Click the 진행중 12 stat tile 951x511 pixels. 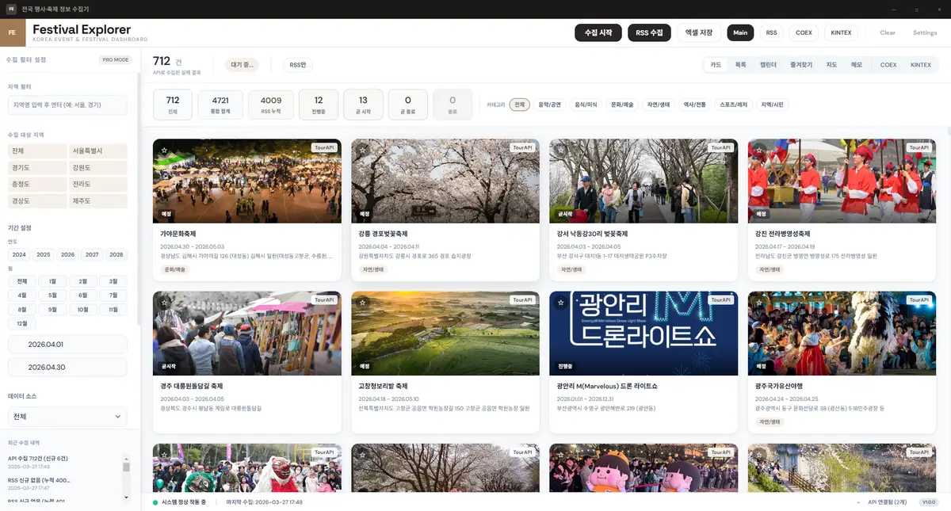pyautogui.click(x=319, y=105)
